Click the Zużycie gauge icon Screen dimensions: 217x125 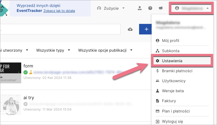click(99, 8)
